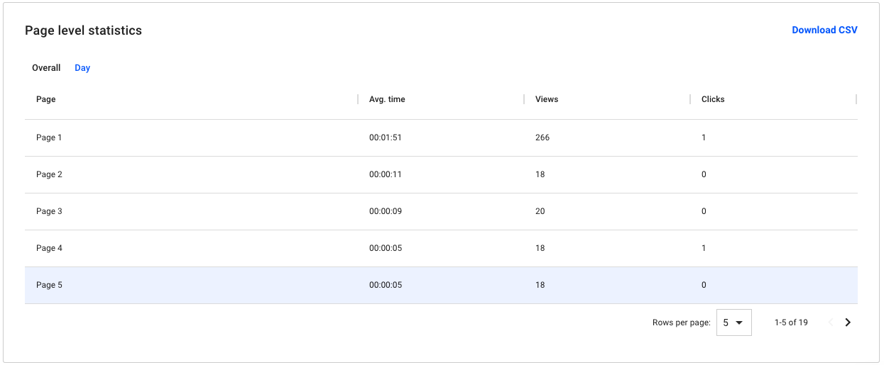
Task: Open the rows per page dropdown
Action: coord(733,322)
